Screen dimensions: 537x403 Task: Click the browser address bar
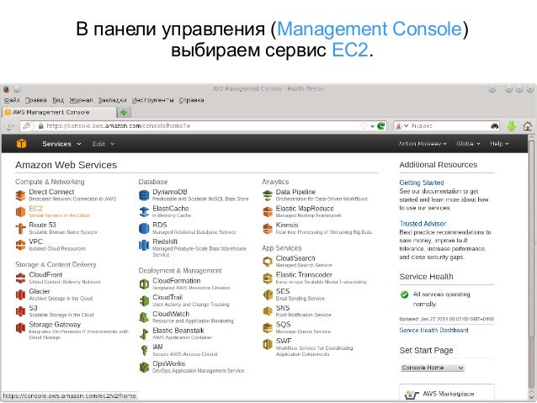click(202, 126)
